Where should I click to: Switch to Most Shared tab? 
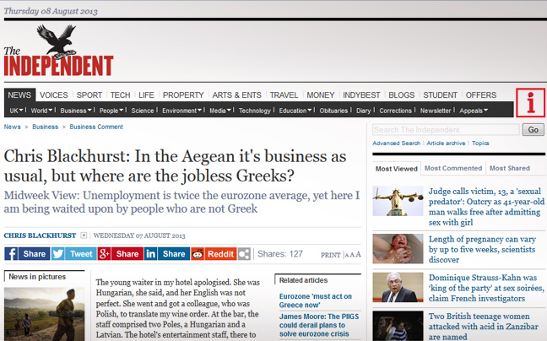(x=510, y=169)
